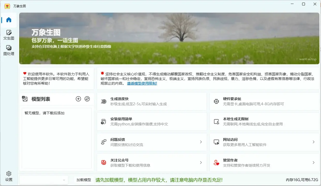
Task: Click the 关注公众号 red icon
Action: (x=104, y=163)
